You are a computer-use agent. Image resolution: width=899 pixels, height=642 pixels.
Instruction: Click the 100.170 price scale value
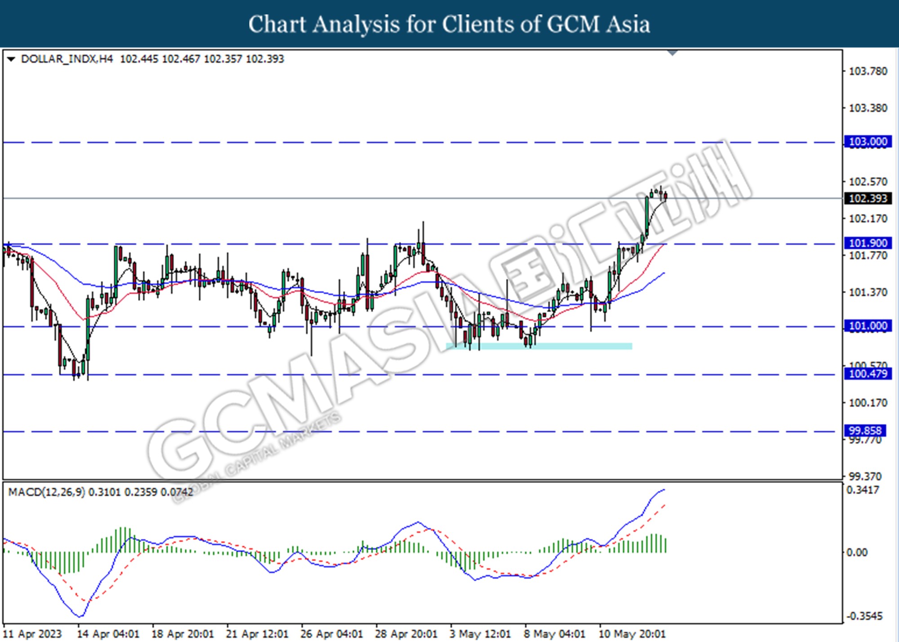tap(868, 402)
